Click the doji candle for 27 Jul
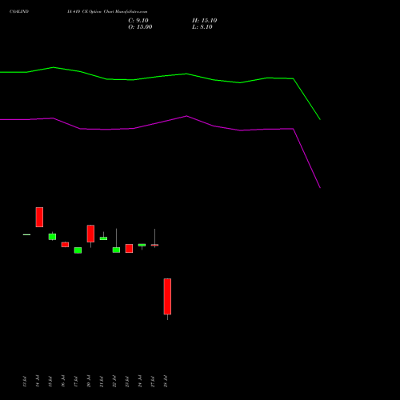The width and height of the screenshot is (400, 400). coord(154,245)
